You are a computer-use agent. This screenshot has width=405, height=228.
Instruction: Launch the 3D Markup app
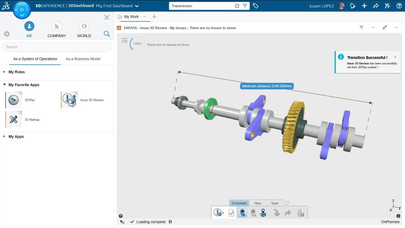click(13, 119)
